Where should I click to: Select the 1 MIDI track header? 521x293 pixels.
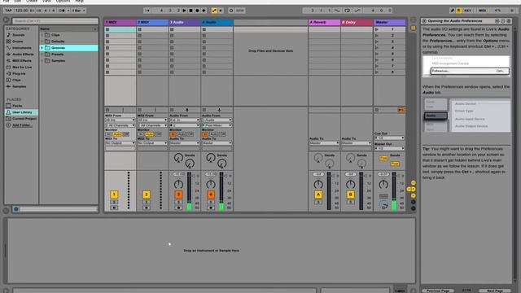click(x=120, y=22)
